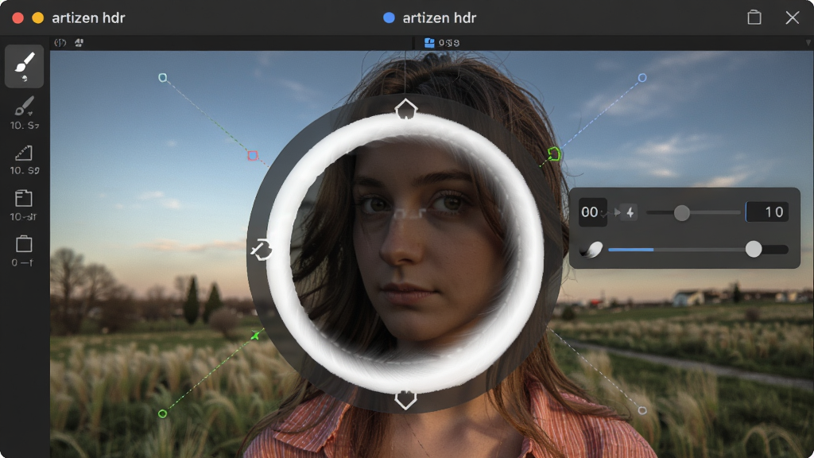Select the active paintbrush tool in sidebar
This screenshot has height=458, width=814.
(24, 66)
